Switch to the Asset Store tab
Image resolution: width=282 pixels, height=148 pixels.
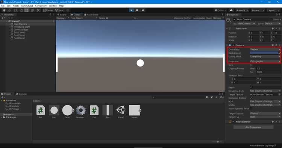coord(91,15)
